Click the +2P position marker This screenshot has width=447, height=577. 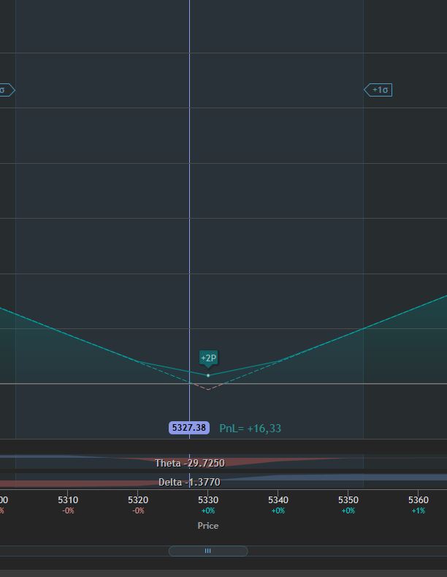coord(208,358)
